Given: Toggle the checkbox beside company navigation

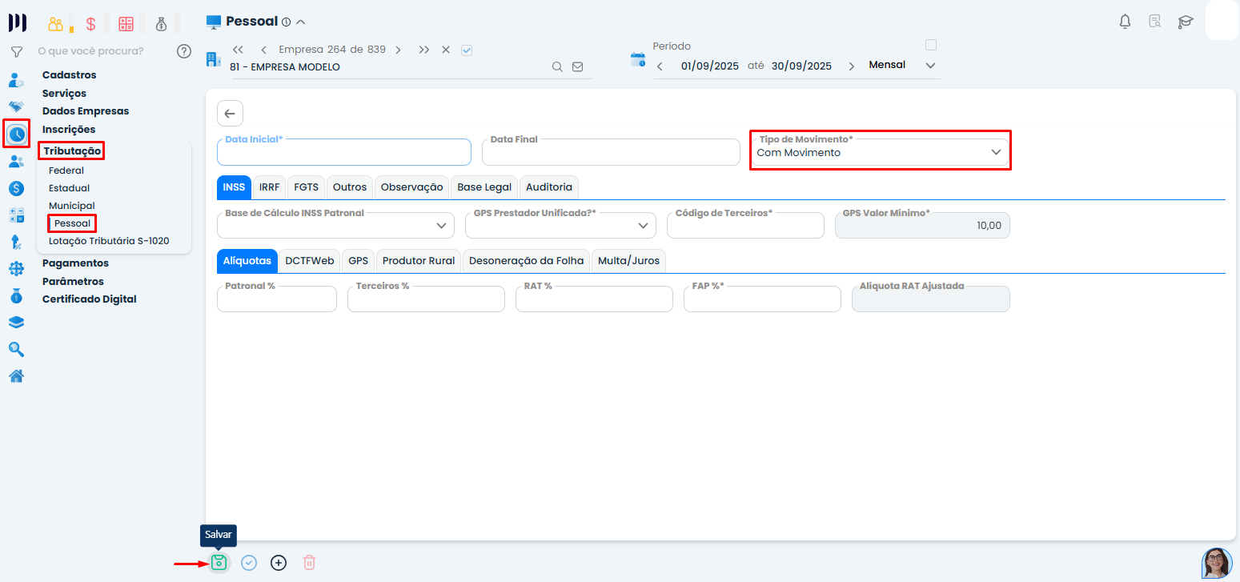Looking at the screenshot, I should coord(468,50).
